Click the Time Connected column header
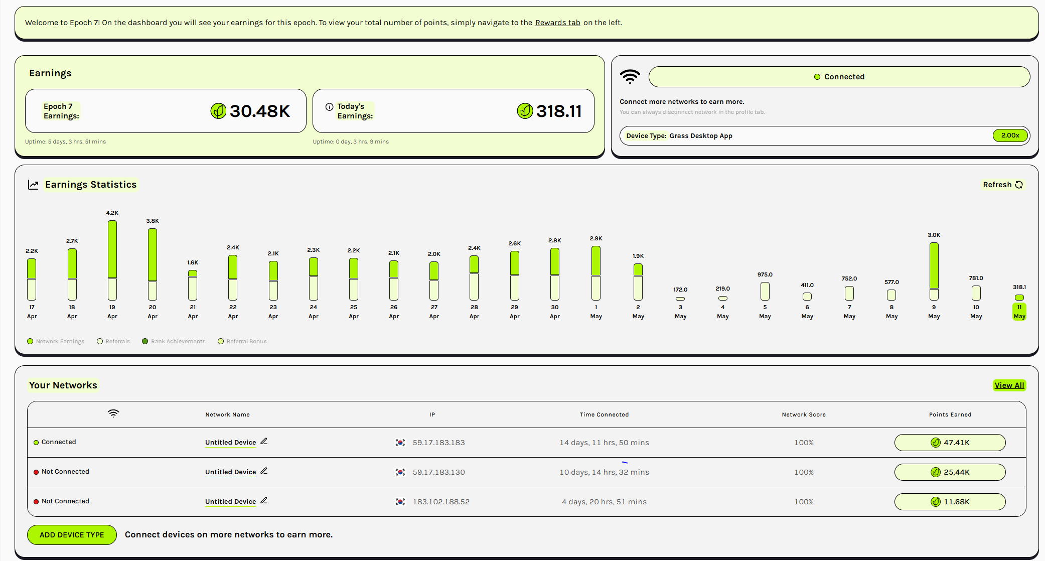Viewport: 1045px width, 561px height. [x=604, y=414]
